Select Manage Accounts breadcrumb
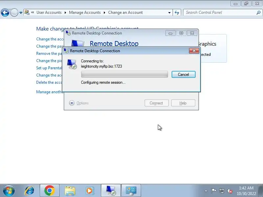 click(85, 12)
